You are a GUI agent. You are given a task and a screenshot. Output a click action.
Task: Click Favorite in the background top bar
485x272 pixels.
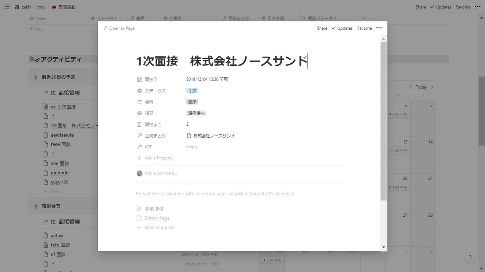[463, 7]
